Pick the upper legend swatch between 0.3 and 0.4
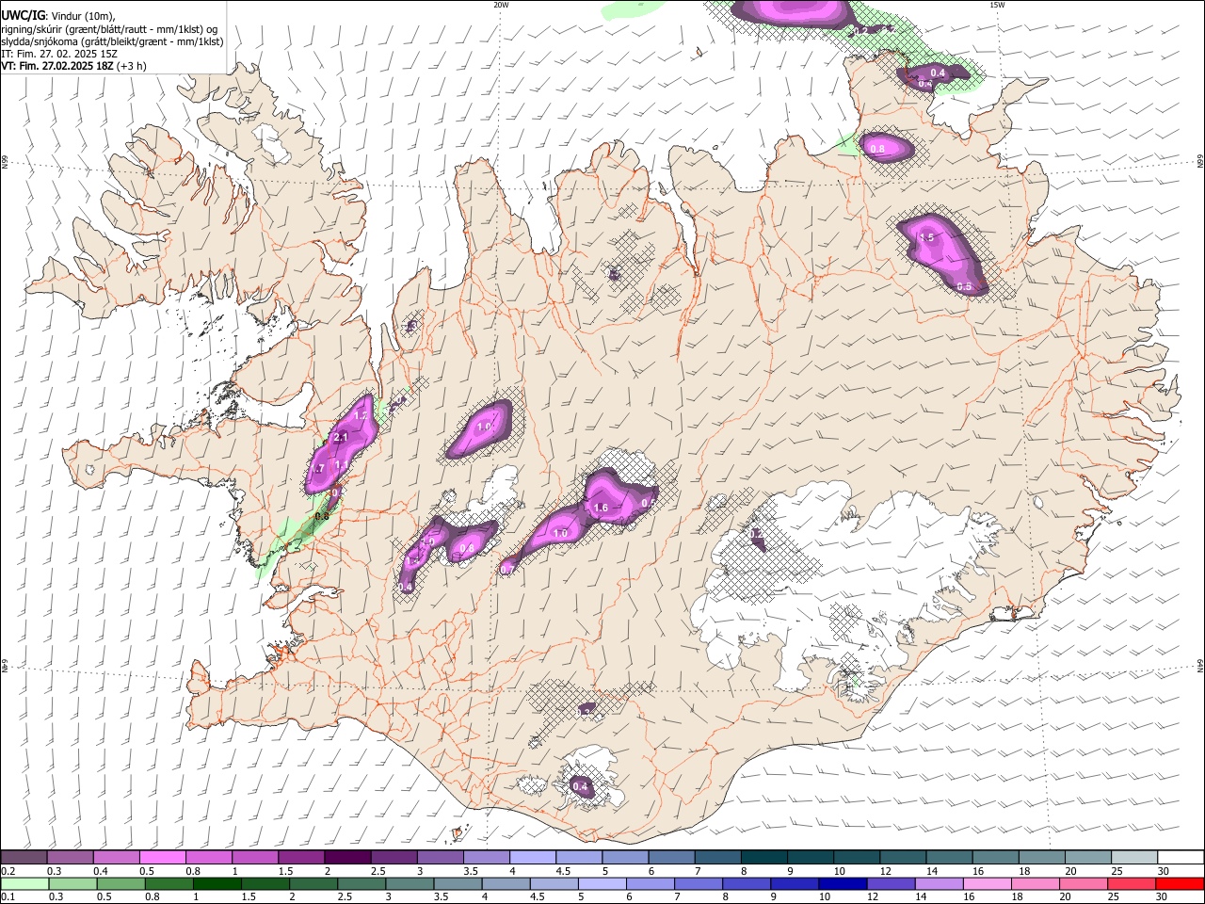The image size is (1205, 904). coord(71,857)
